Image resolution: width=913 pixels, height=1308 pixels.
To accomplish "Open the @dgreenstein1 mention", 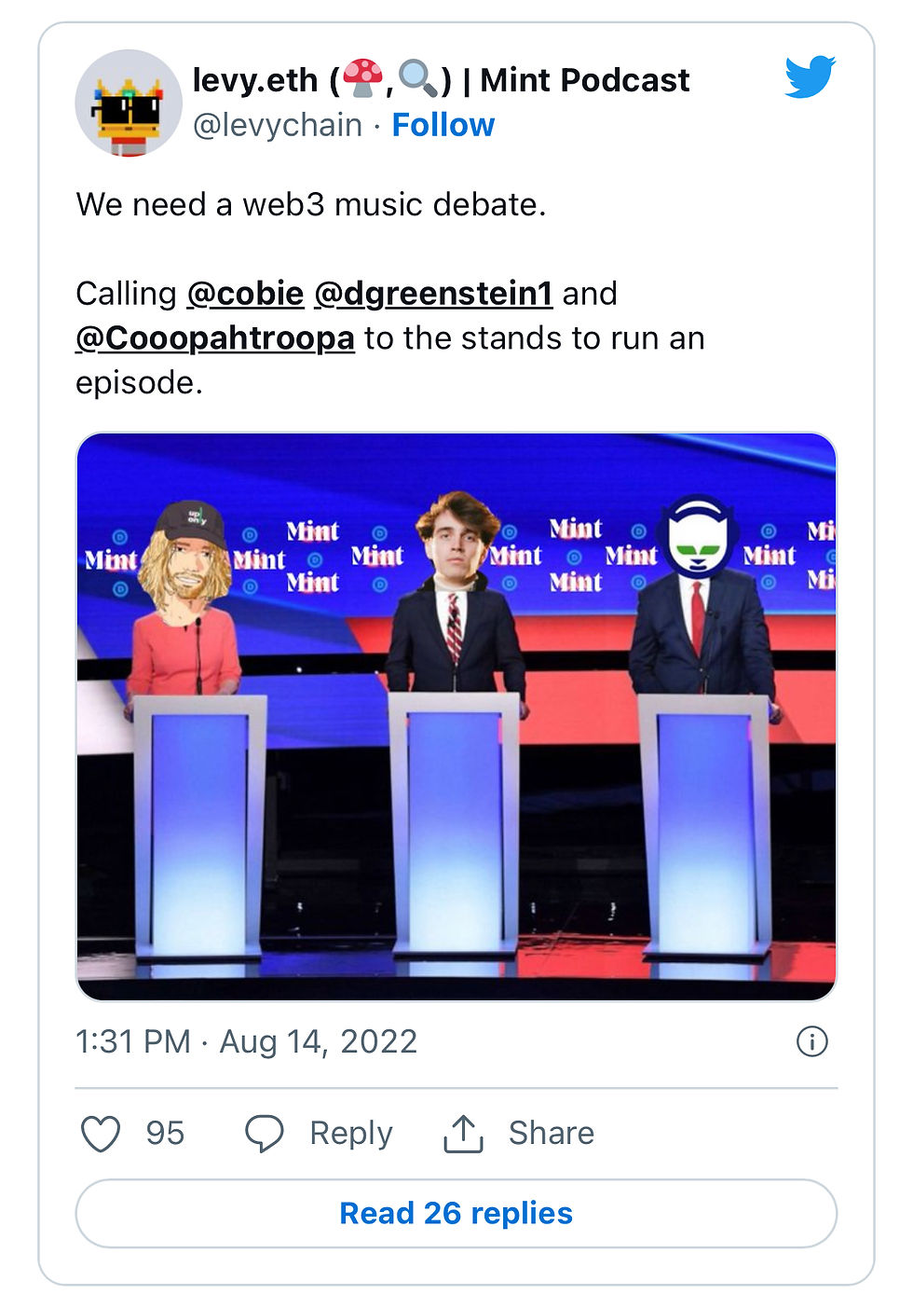I will 433,294.
